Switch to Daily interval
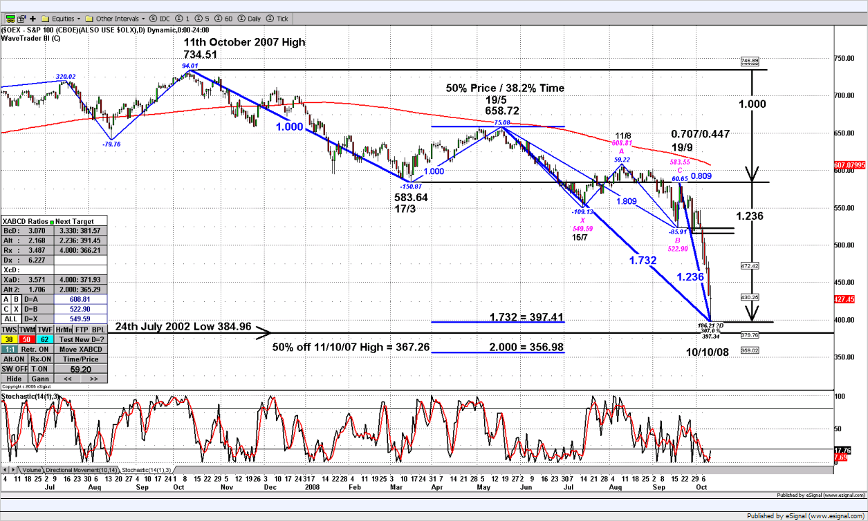 point(249,18)
